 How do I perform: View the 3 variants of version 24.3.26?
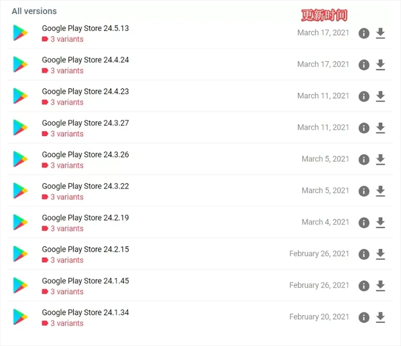63,165
